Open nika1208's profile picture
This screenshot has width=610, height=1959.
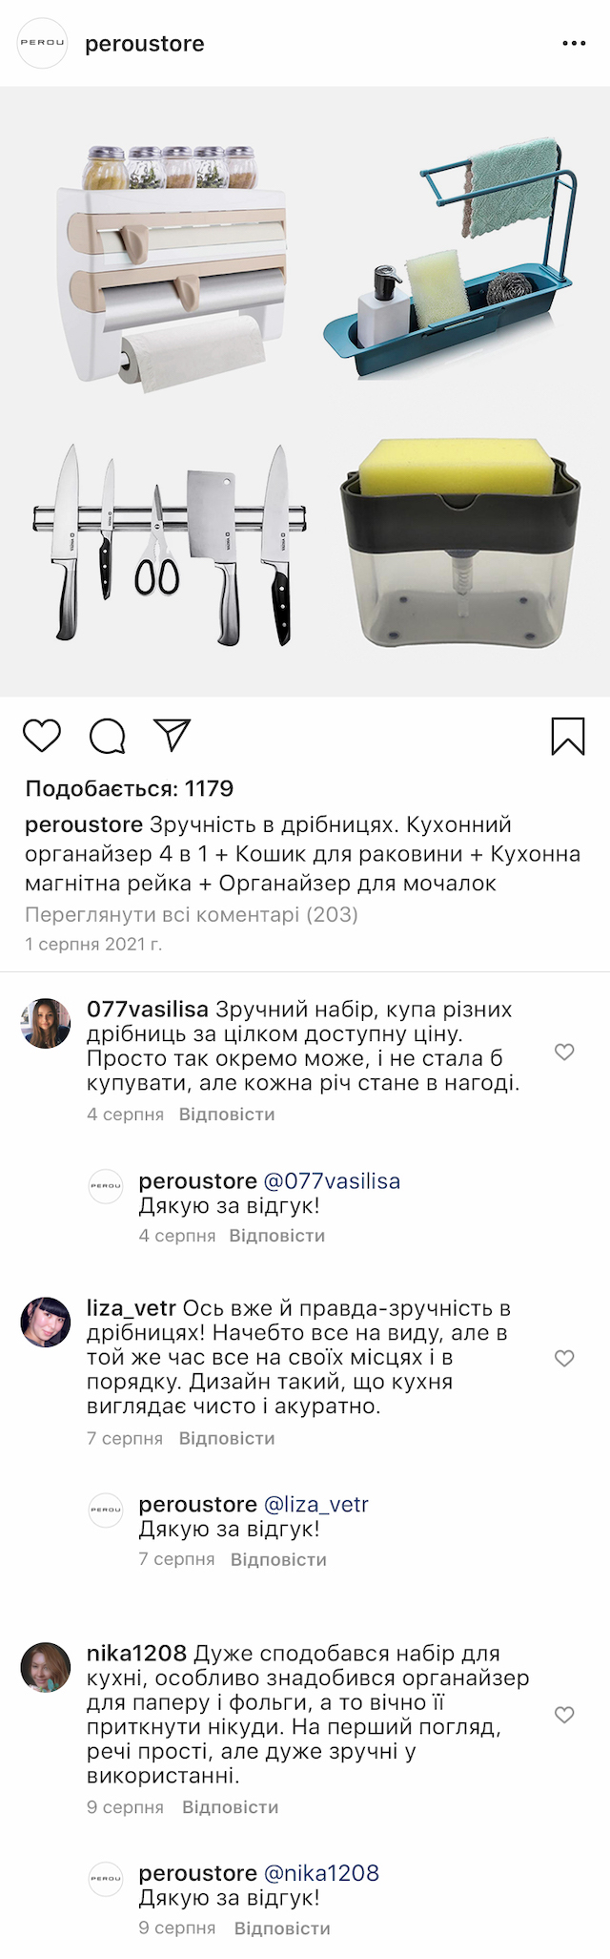(46, 1667)
